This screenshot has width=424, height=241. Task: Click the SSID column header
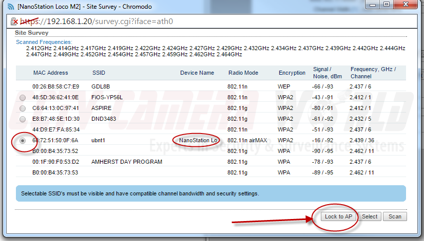pyautogui.click(x=99, y=73)
